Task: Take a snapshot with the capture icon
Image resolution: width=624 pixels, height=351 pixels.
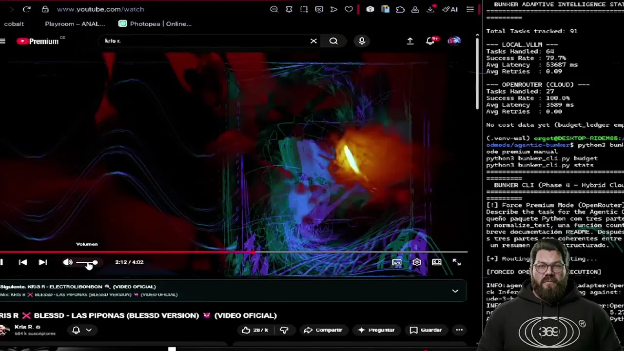Action: tap(304, 9)
